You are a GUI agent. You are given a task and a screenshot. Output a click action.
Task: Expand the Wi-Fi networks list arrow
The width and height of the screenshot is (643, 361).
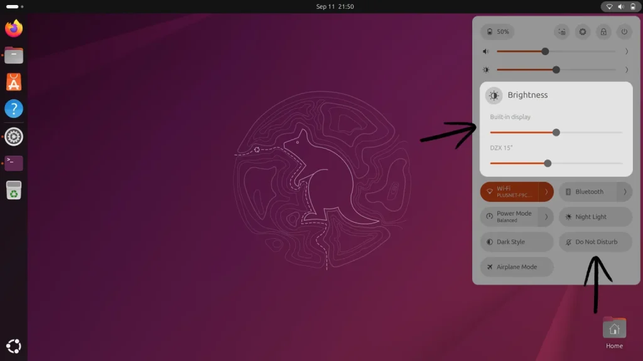click(546, 192)
